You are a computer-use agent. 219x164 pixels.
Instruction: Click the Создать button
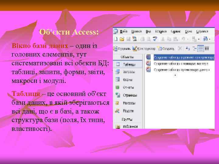pos(166,49)
